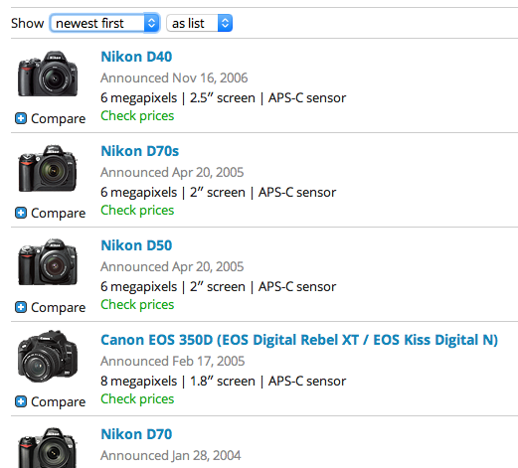Image resolution: width=518 pixels, height=468 pixels.
Task: Open the Nikon D40 title link
Action: click(136, 57)
